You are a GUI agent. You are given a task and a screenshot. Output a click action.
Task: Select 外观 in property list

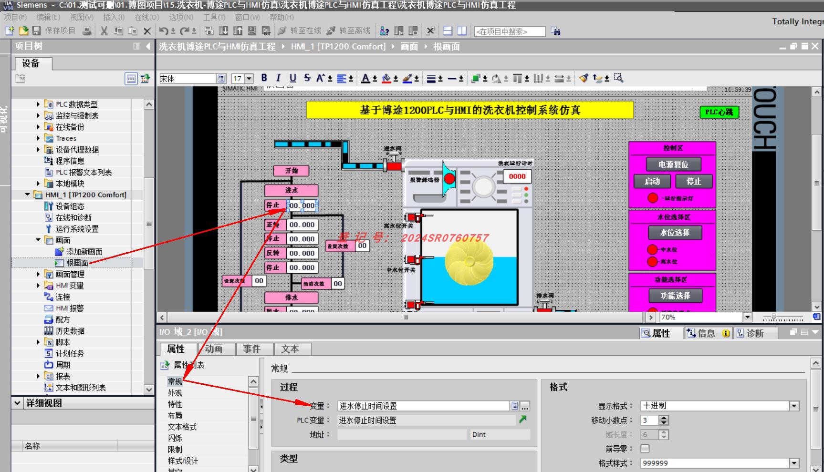coord(175,393)
